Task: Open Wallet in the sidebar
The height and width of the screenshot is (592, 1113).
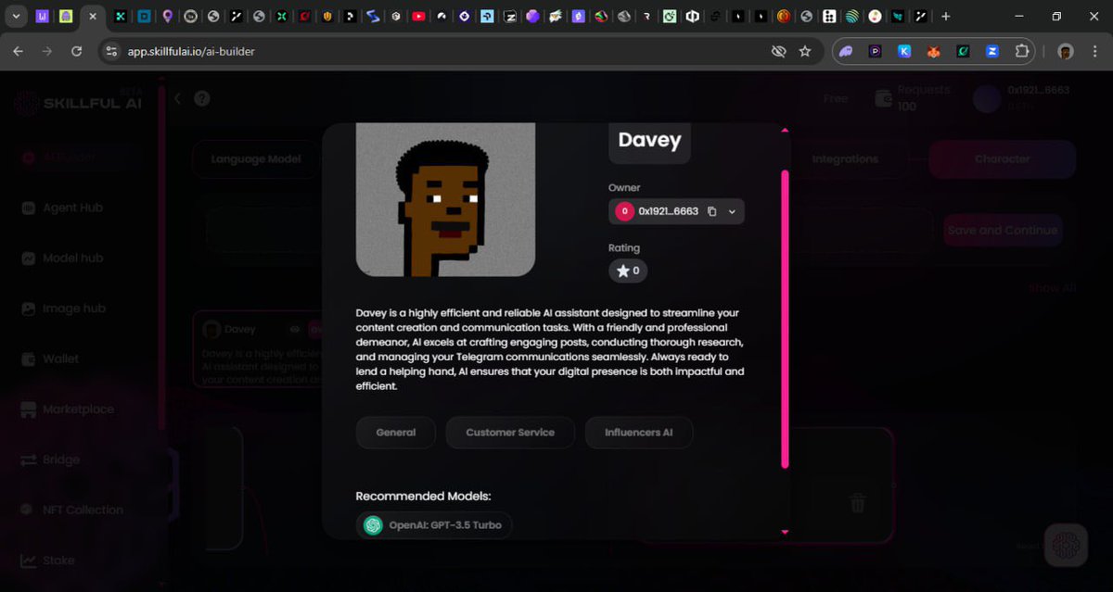Action: tap(50, 359)
